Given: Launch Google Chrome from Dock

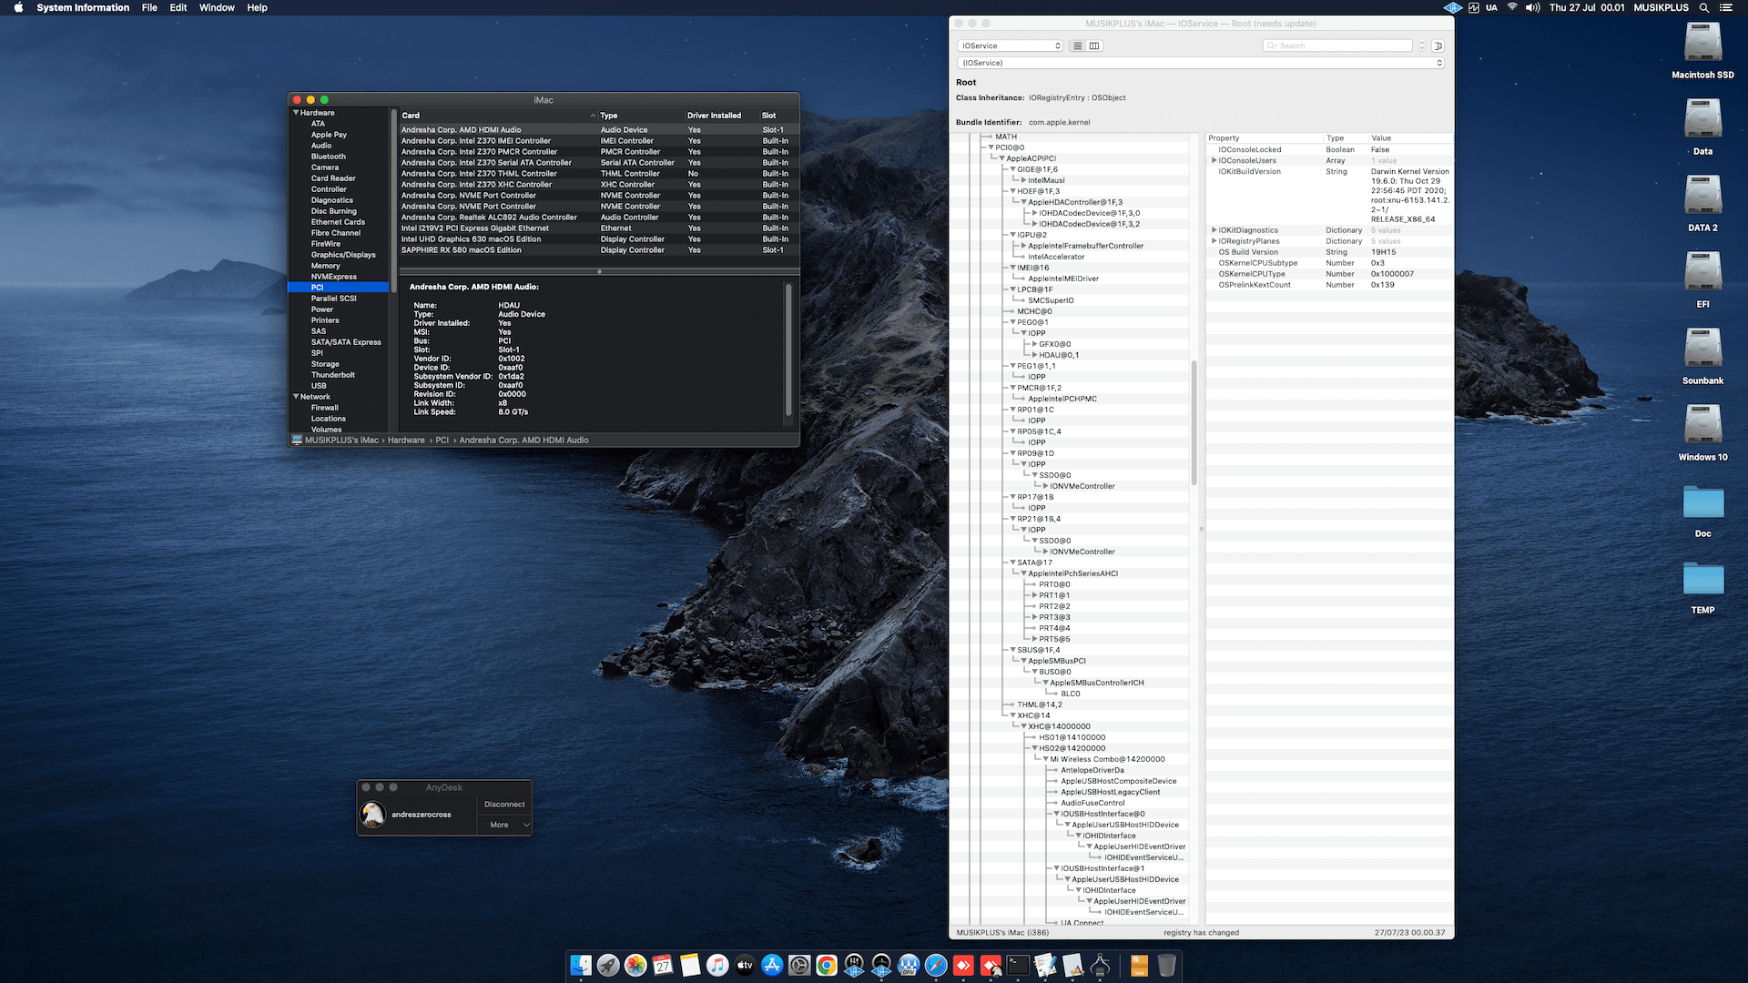Looking at the screenshot, I should [x=827, y=966].
